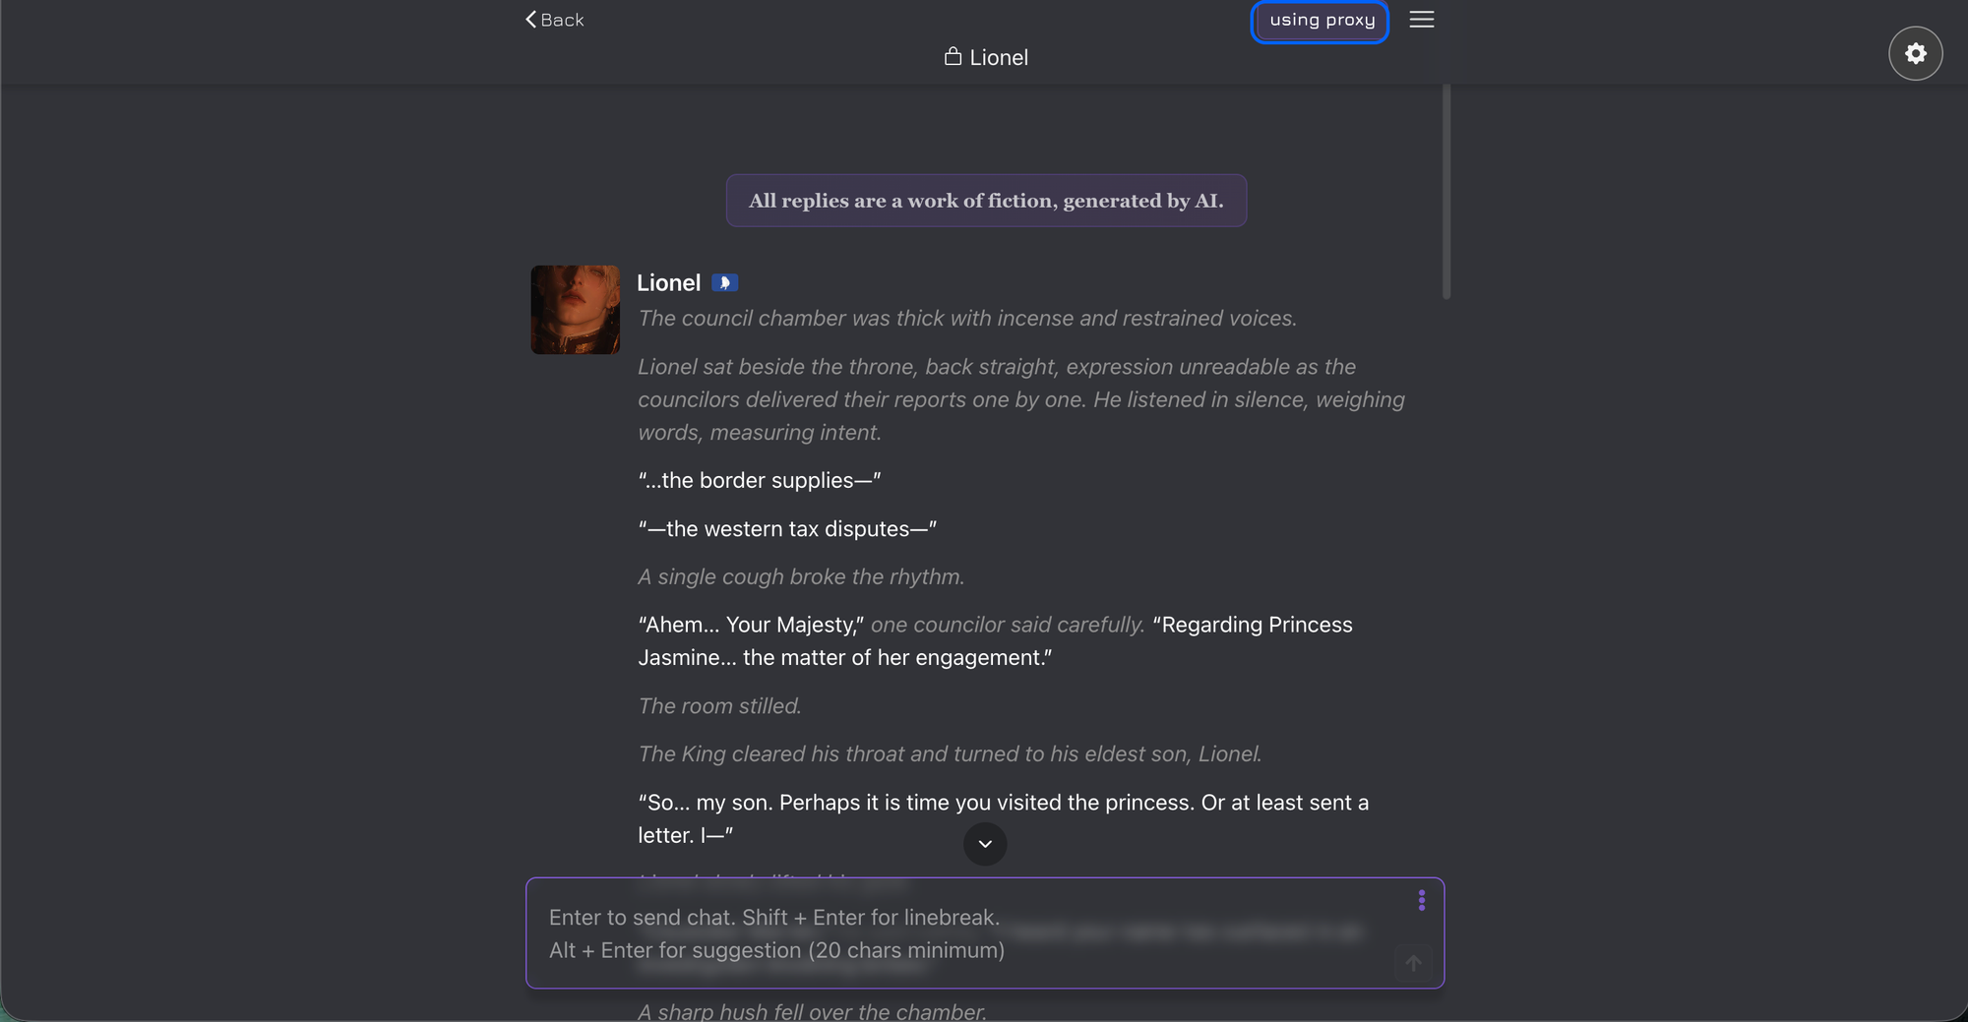Viewport: 1968px width, 1022px height.
Task: Toggle the "using proxy" indicator
Action: [x=1320, y=20]
